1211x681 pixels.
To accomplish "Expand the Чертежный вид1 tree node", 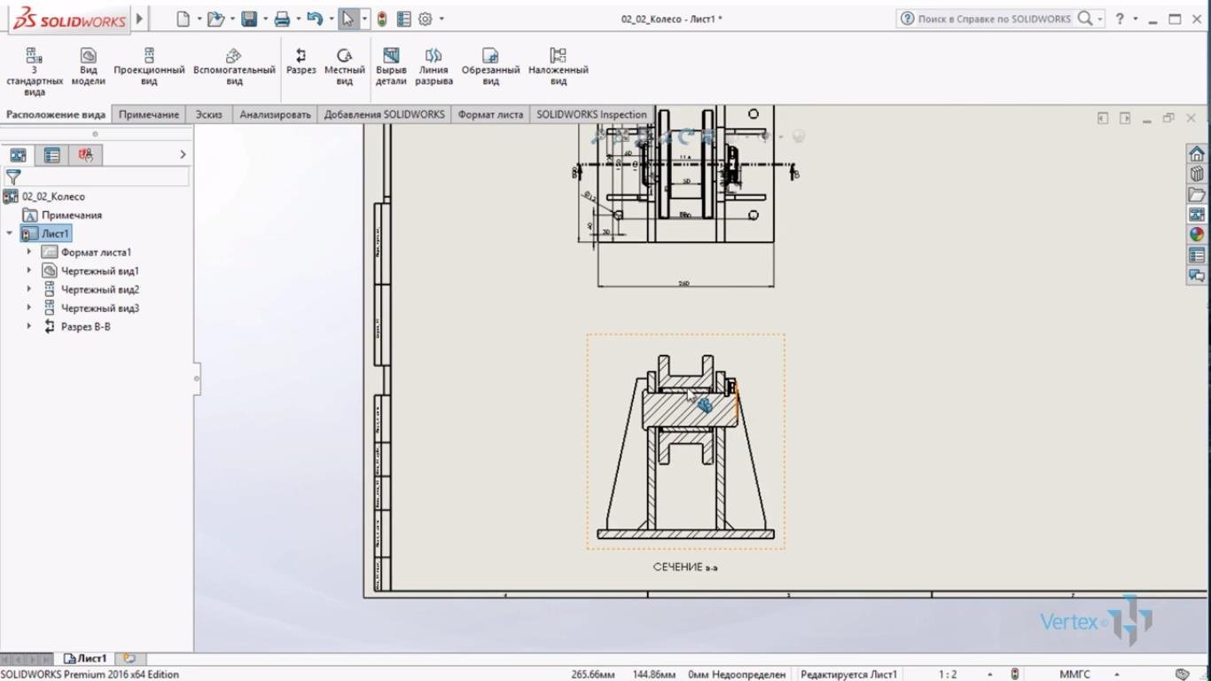I will 29,270.
